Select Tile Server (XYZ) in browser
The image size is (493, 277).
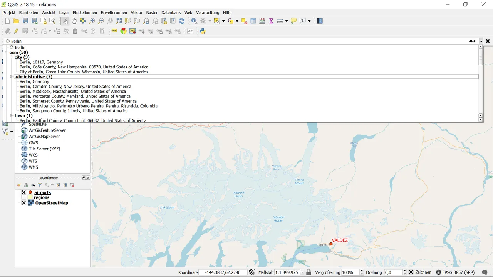pos(44,149)
